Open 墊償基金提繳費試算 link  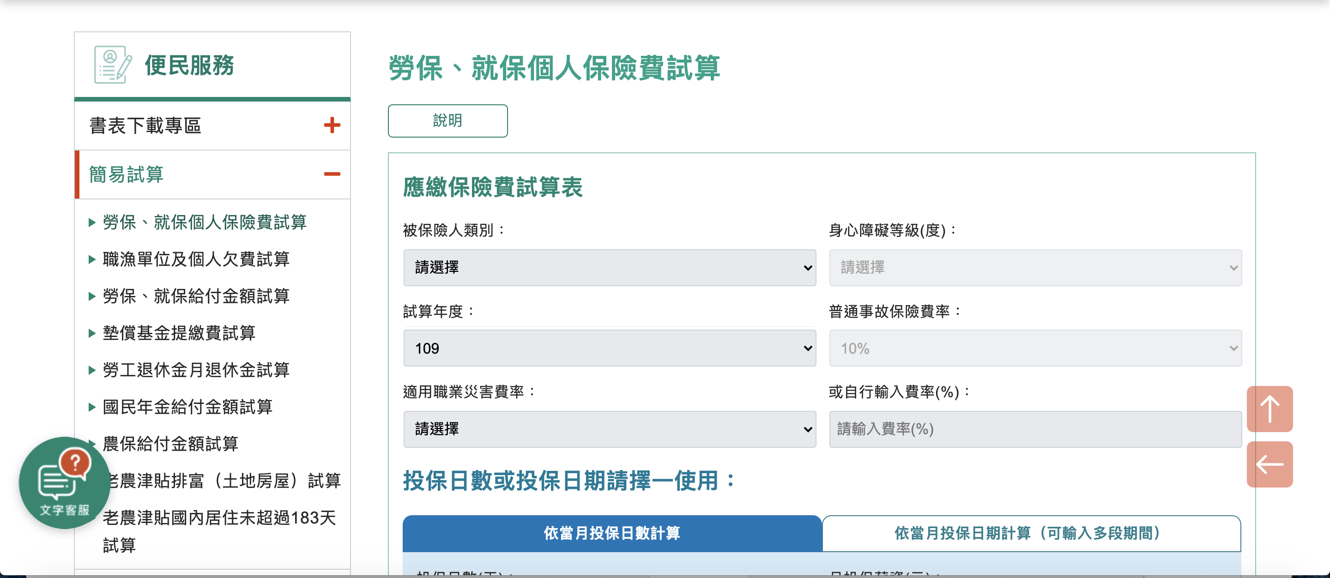(179, 333)
